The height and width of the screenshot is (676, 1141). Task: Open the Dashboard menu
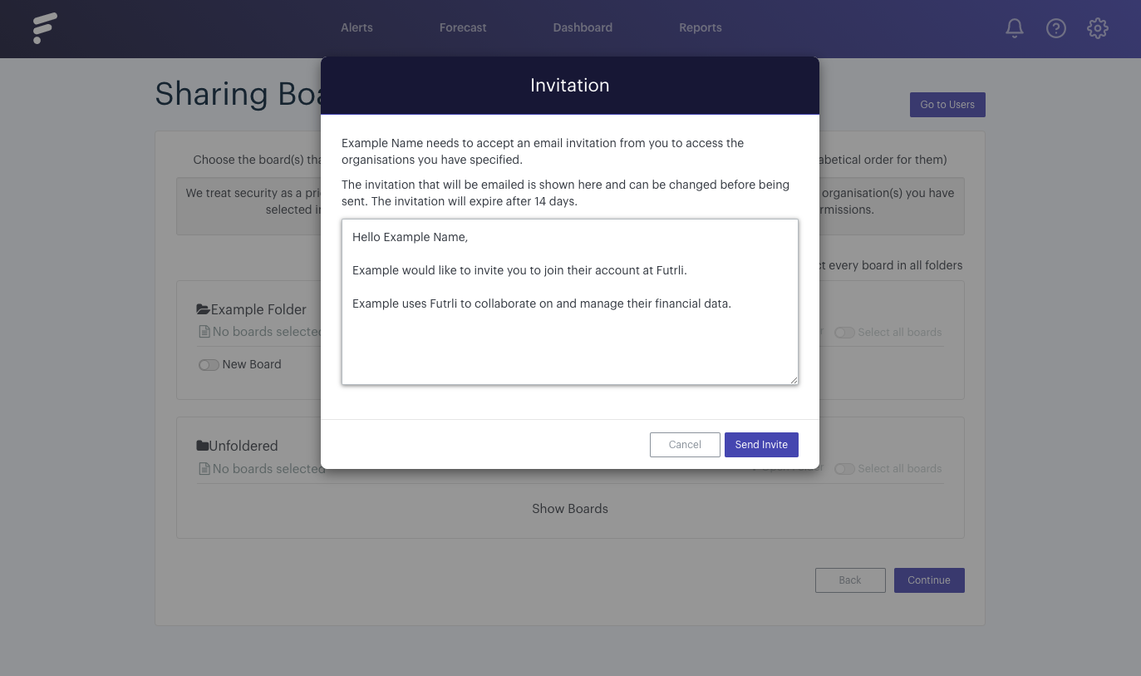(583, 27)
